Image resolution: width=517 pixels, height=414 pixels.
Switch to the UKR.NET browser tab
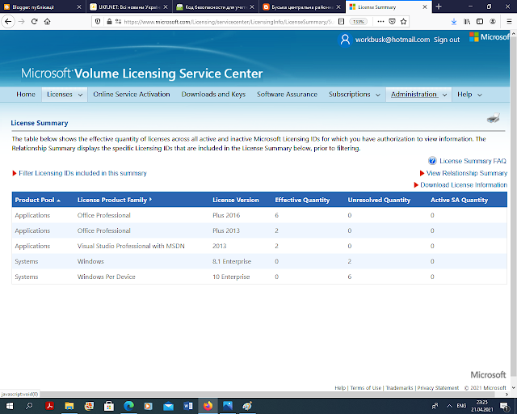point(128,6)
